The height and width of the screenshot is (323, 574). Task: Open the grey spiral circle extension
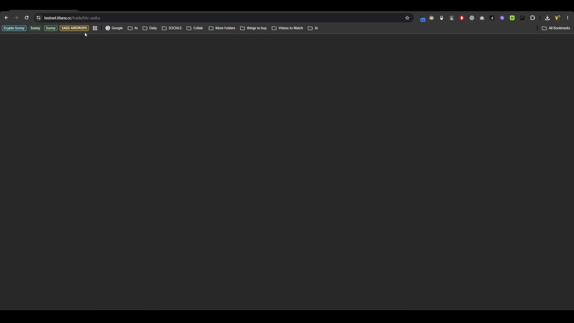472,18
